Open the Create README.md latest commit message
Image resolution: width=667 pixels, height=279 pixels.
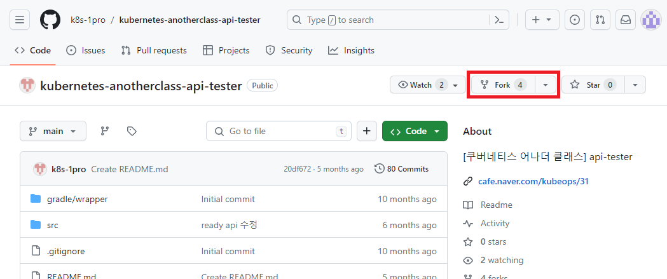[x=130, y=169]
